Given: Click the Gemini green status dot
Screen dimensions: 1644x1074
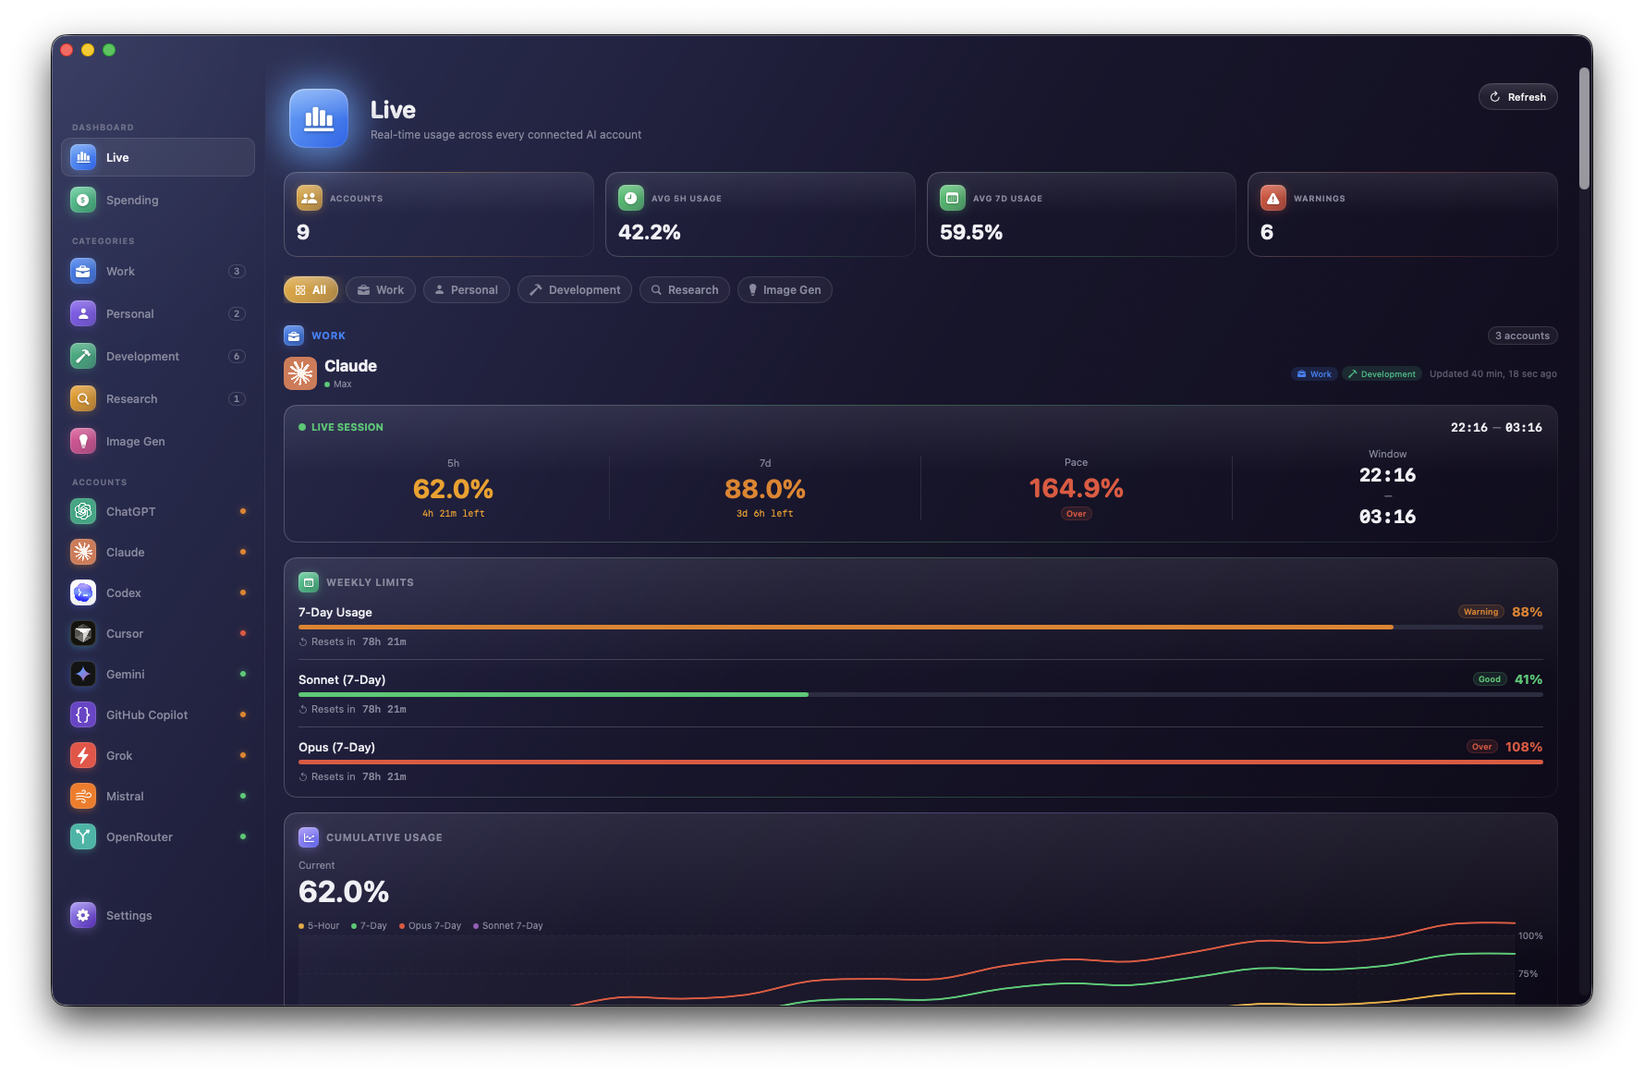Looking at the screenshot, I should tap(243, 674).
